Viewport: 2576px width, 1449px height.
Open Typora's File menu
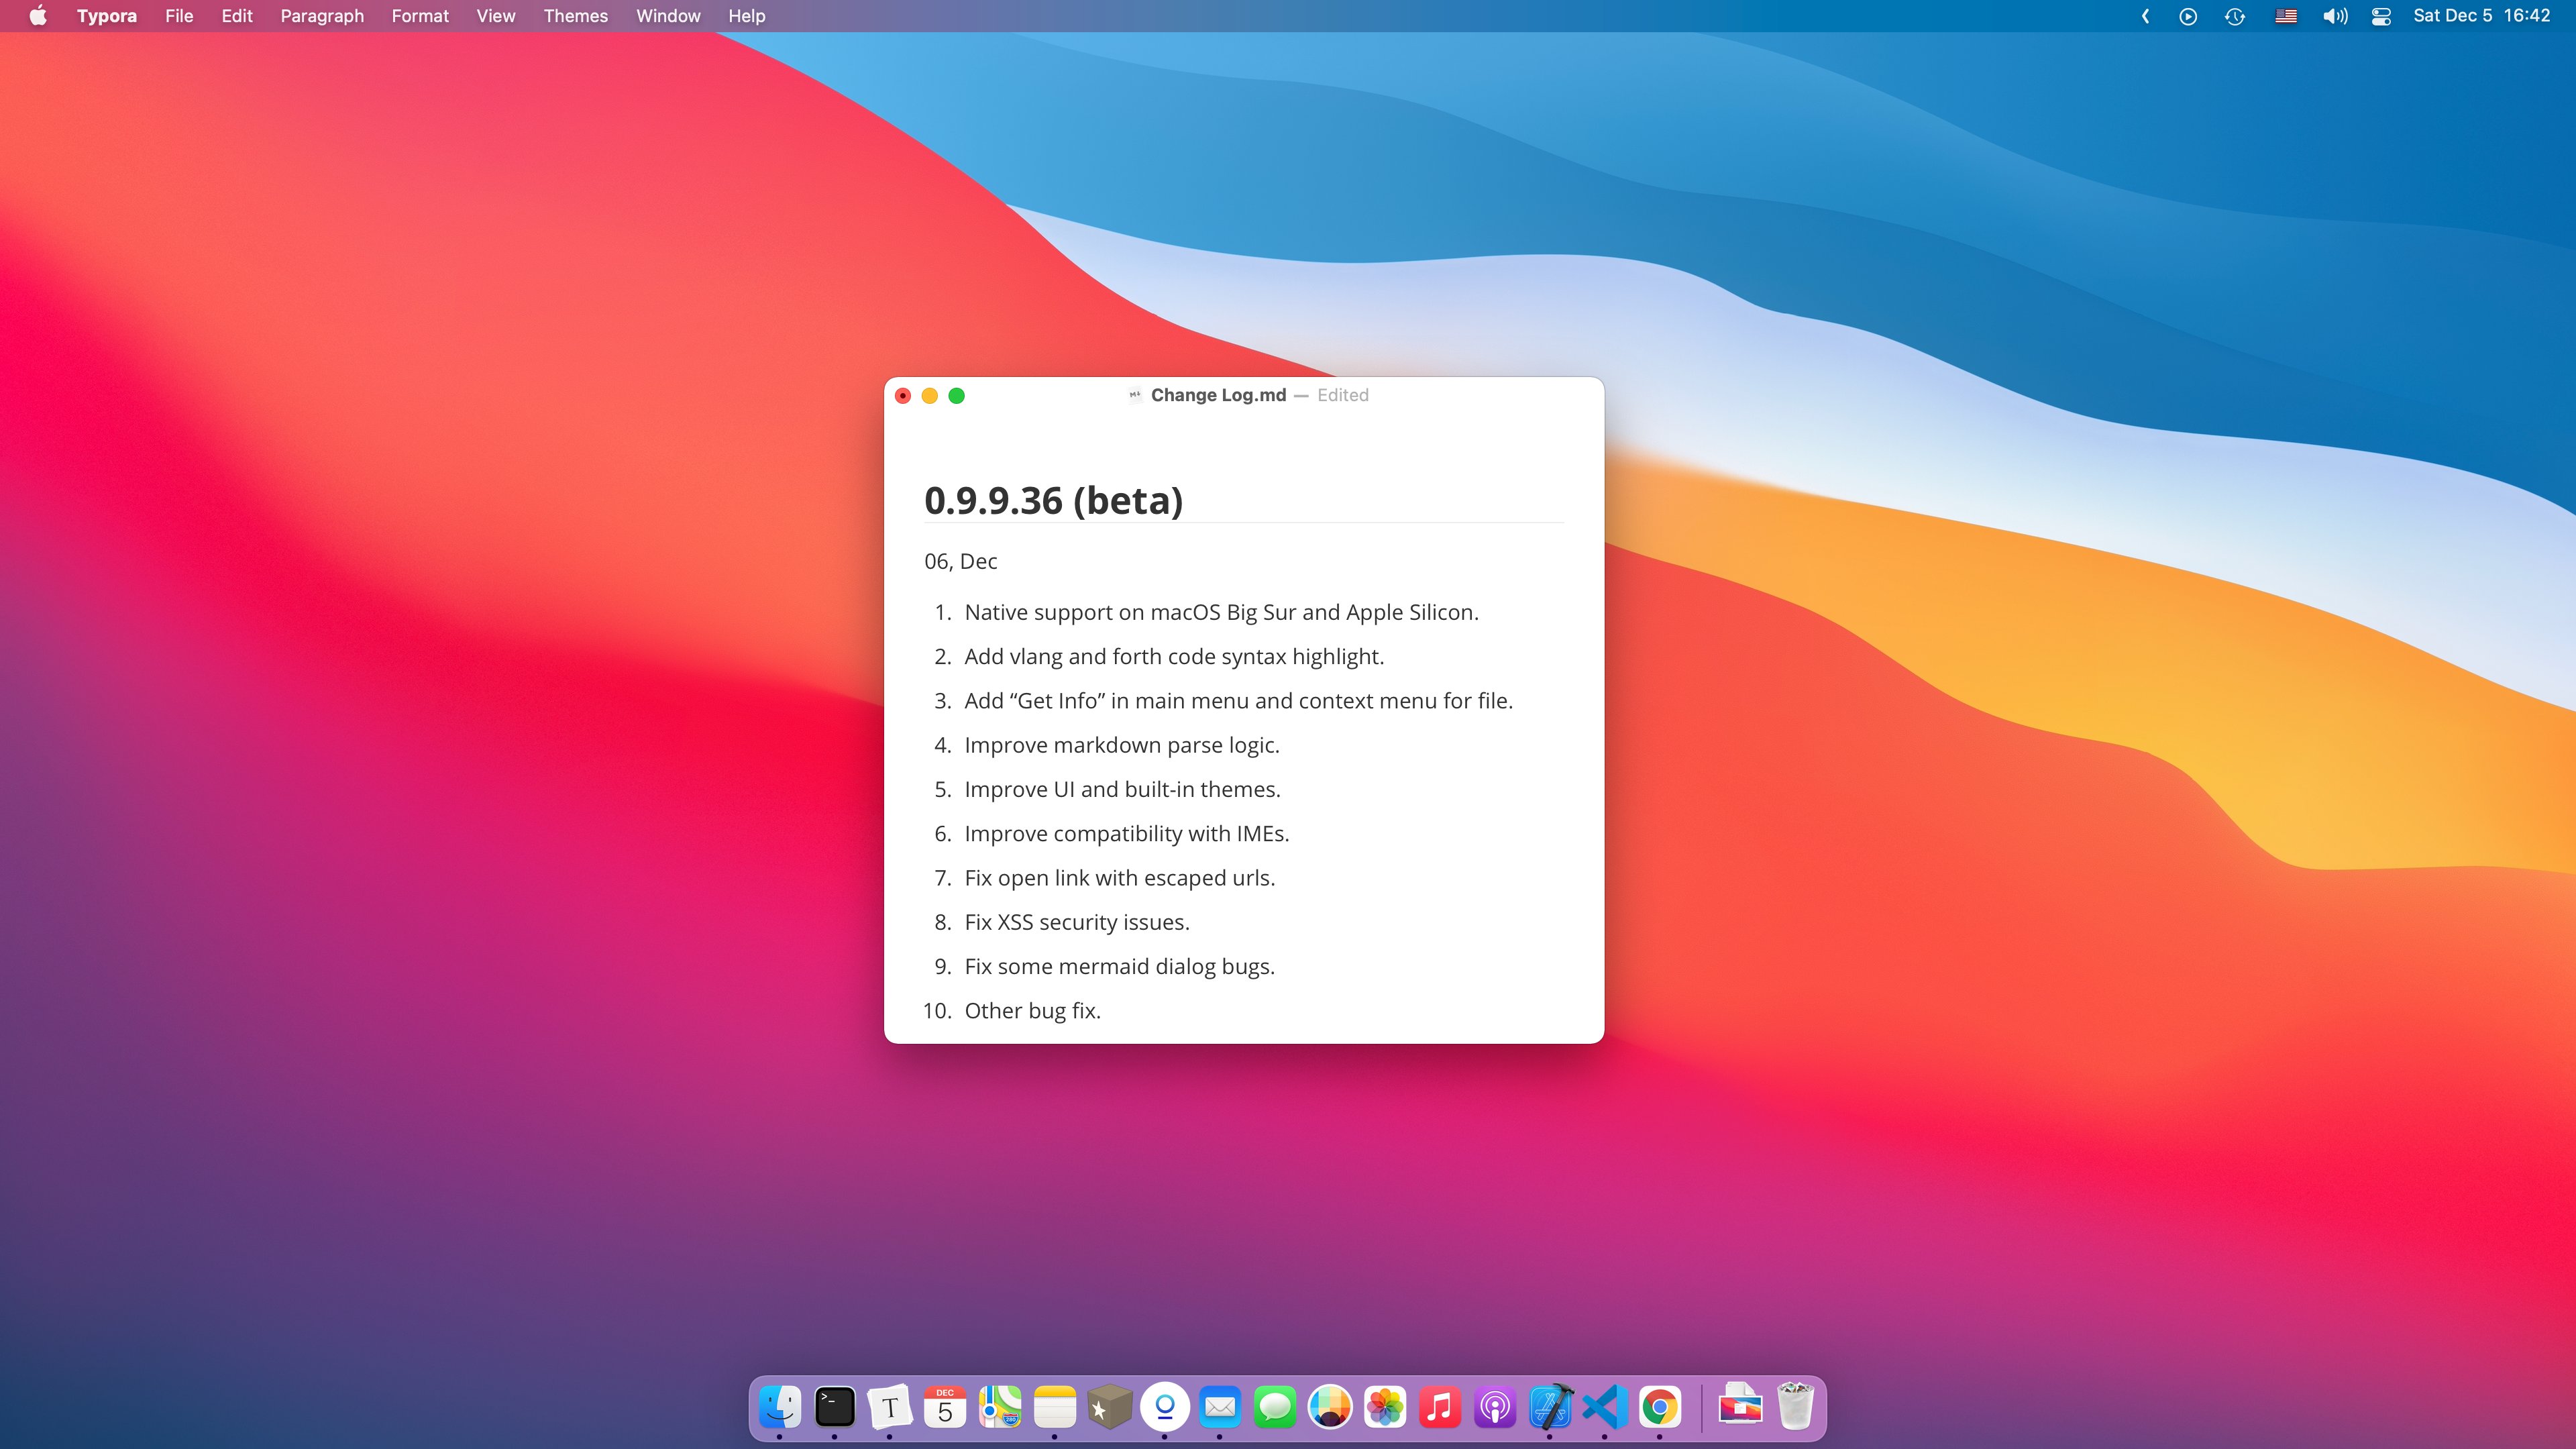coord(179,16)
